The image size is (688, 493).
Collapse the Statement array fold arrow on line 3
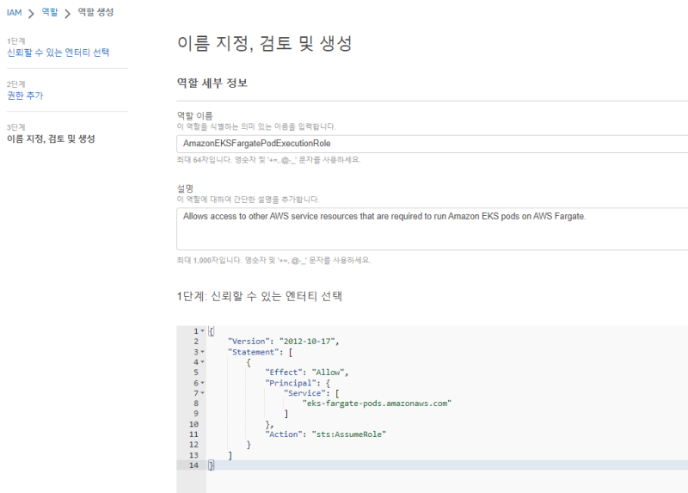tap(202, 352)
